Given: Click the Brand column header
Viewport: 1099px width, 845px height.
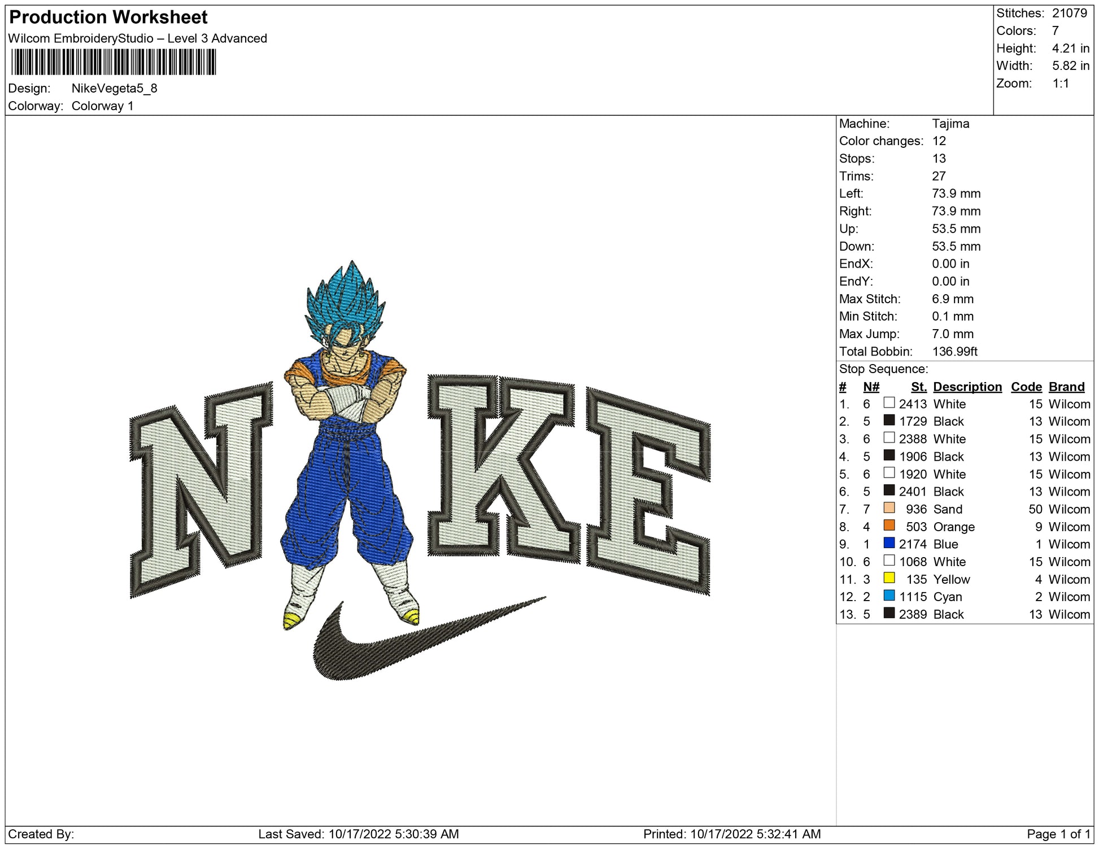Looking at the screenshot, I should (1066, 387).
